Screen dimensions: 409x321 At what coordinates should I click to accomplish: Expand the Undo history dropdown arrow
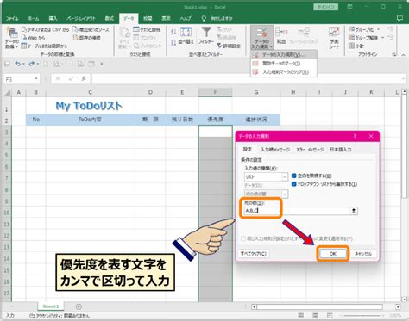(x=23, y=64)
